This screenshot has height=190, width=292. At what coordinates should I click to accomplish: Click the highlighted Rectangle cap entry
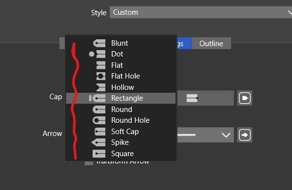coord(121,98)
